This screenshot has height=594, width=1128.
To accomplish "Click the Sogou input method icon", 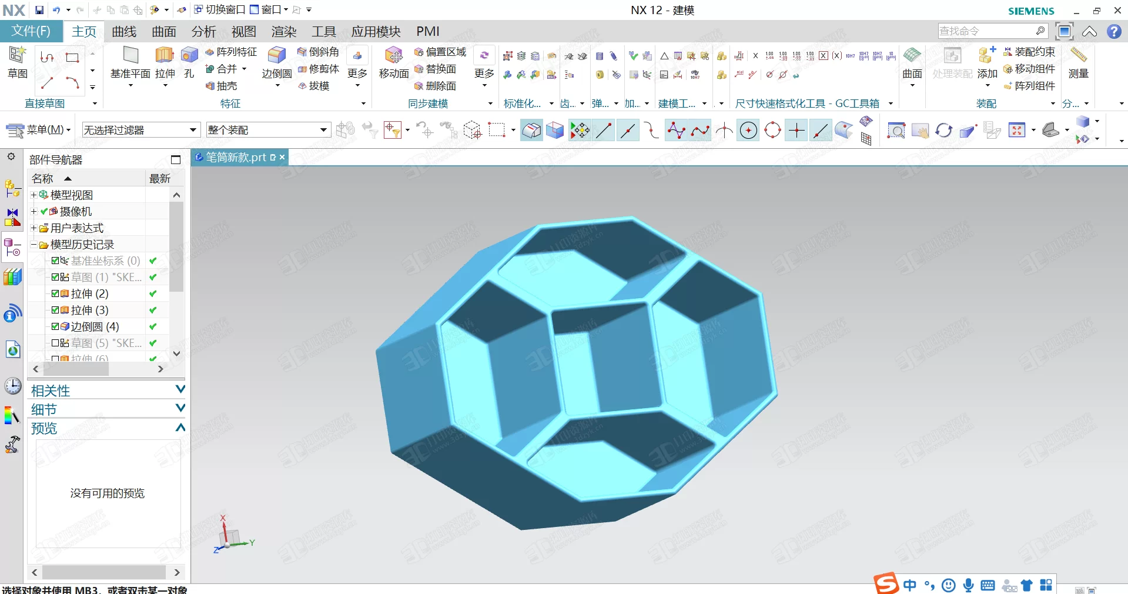I will tap(885, 584).
